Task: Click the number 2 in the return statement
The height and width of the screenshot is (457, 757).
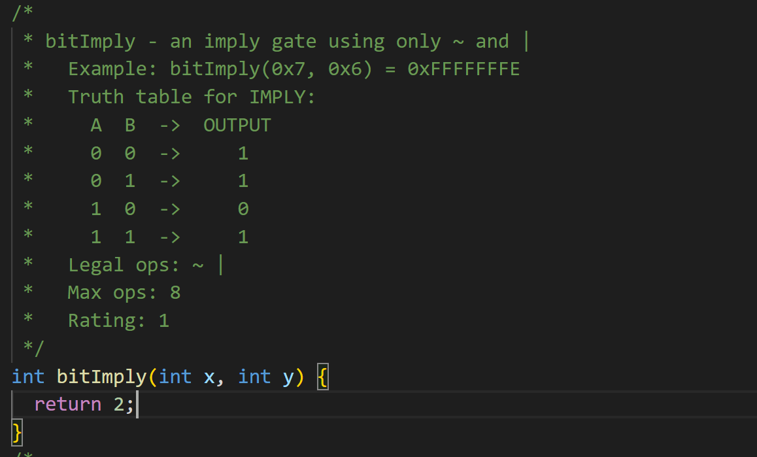Action: (119, 404)
